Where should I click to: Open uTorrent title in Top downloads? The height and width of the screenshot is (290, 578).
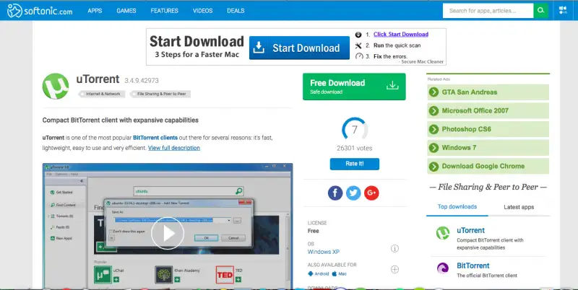pyautogui.click(x=471, y=230)
